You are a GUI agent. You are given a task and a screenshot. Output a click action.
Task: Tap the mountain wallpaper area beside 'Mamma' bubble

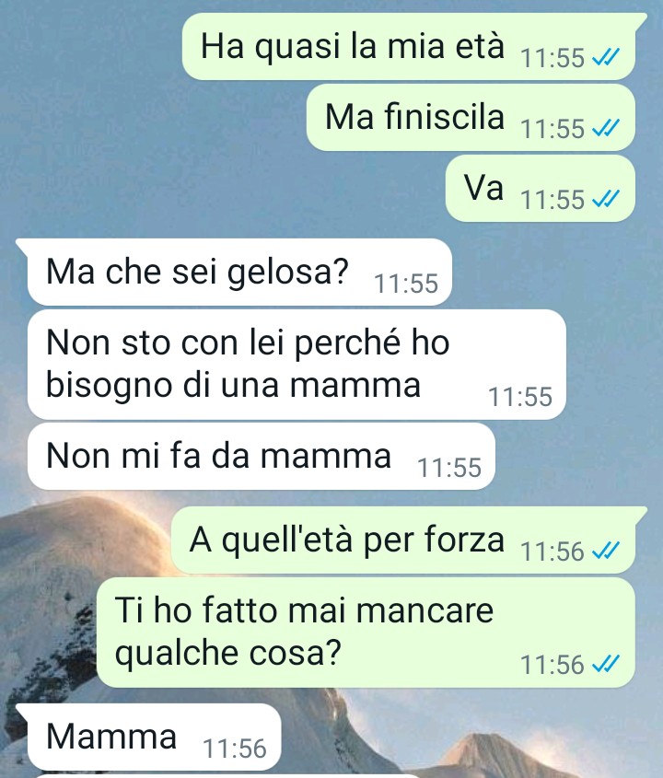click(471, 737)
